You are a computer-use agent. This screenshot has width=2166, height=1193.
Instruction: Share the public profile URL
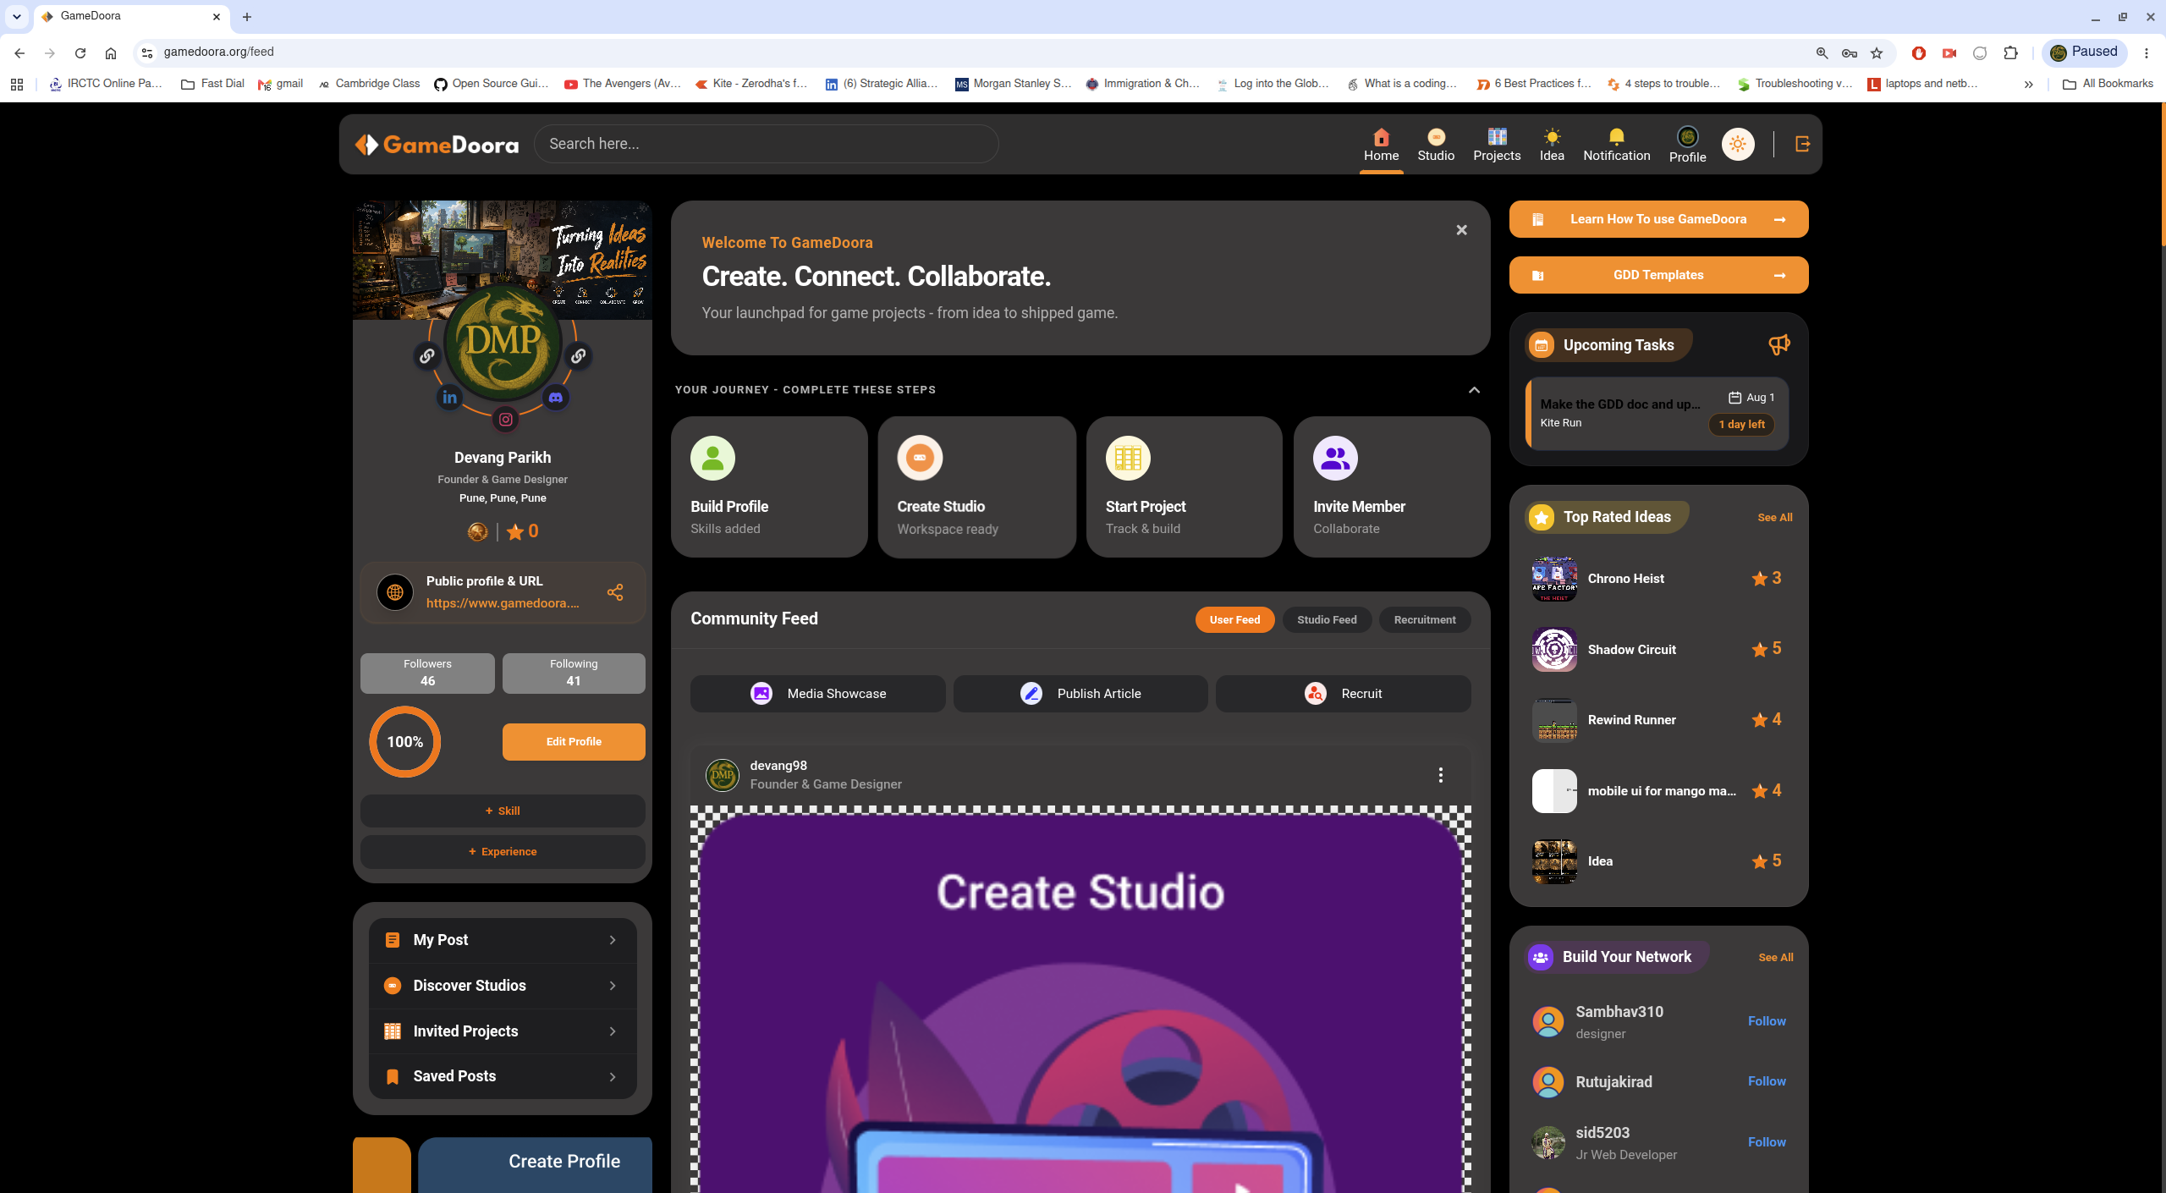(x=615, y=592)
